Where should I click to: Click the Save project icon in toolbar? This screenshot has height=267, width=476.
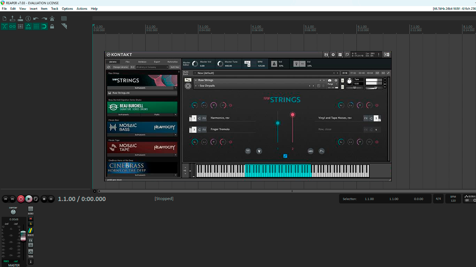click(20, 18)
